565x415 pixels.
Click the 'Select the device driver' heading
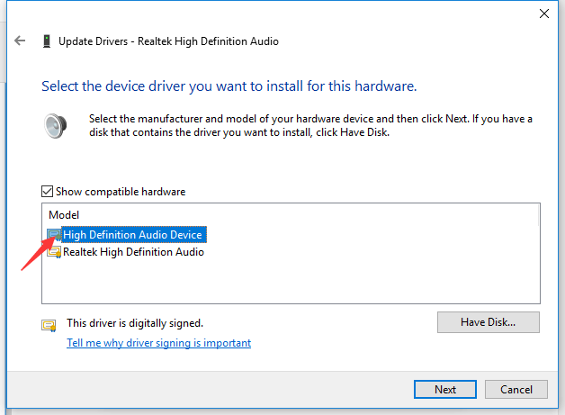(229, 86)
